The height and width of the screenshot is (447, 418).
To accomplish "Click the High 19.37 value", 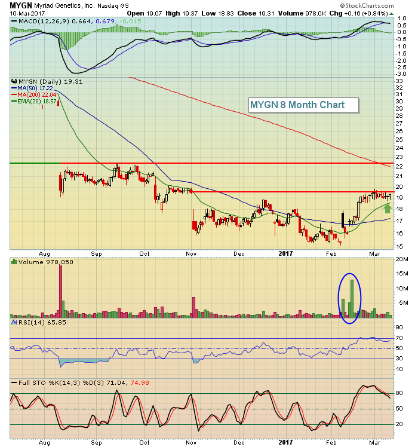I will click(182, 13).
